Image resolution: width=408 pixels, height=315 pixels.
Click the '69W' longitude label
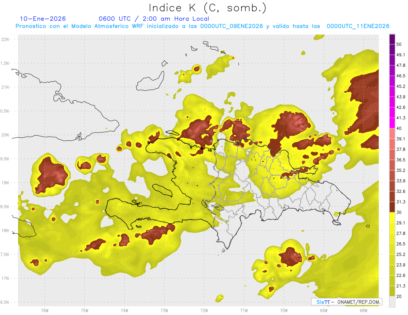(x=324, y=311)
